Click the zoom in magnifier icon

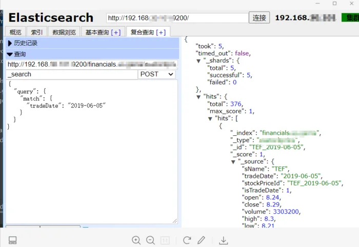tap(136, 240)
